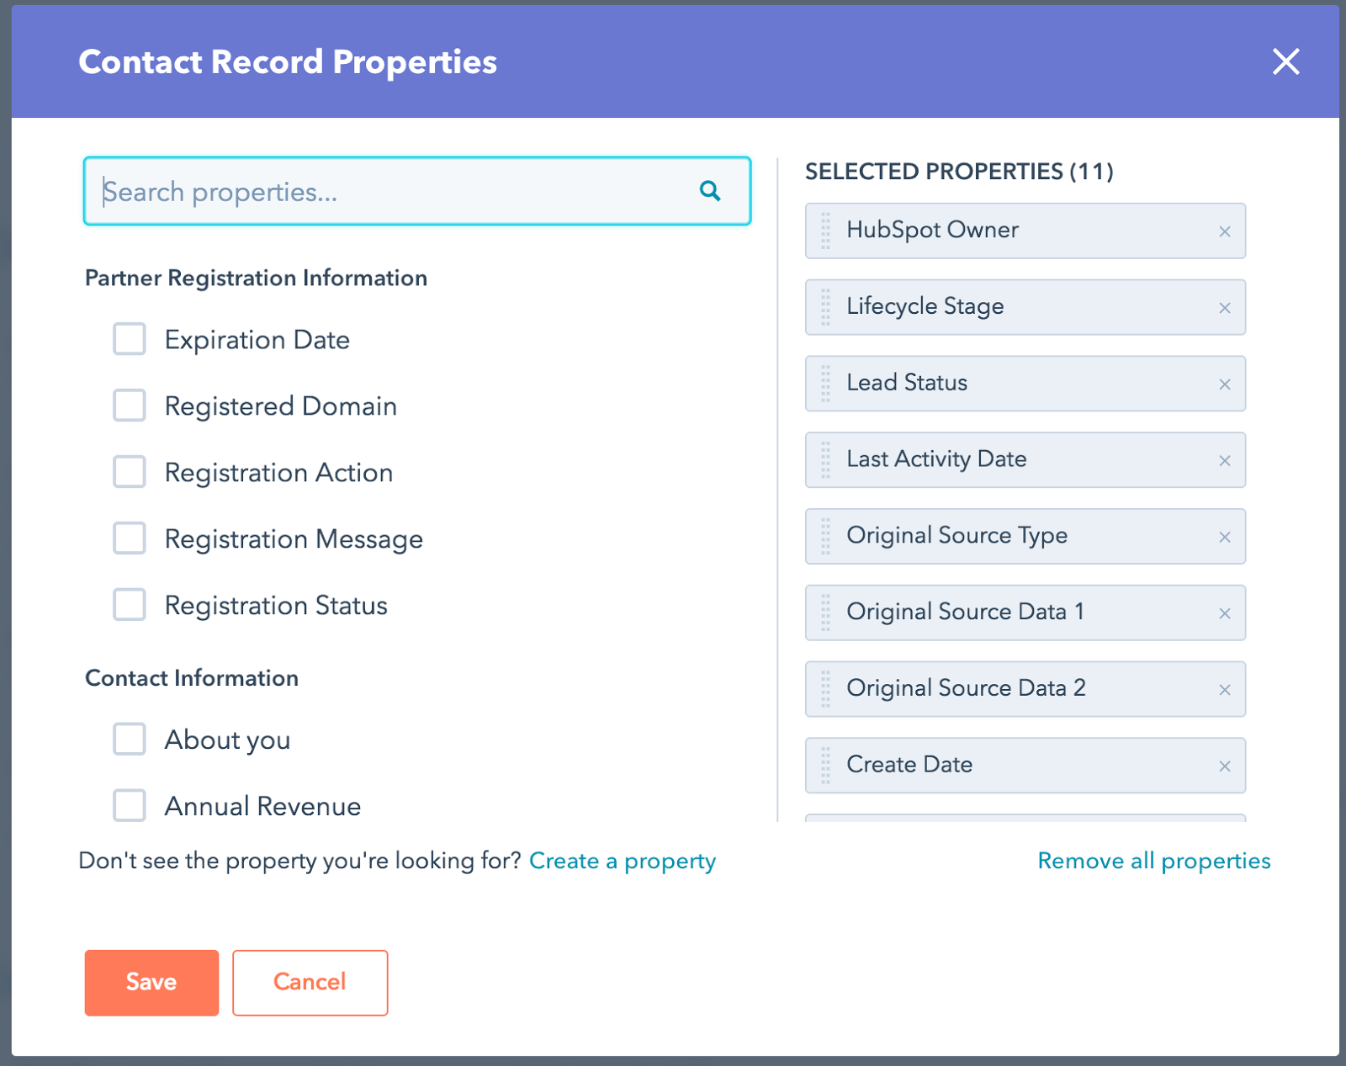Grab the Last Activity Date drag handle

coord(825,460)
